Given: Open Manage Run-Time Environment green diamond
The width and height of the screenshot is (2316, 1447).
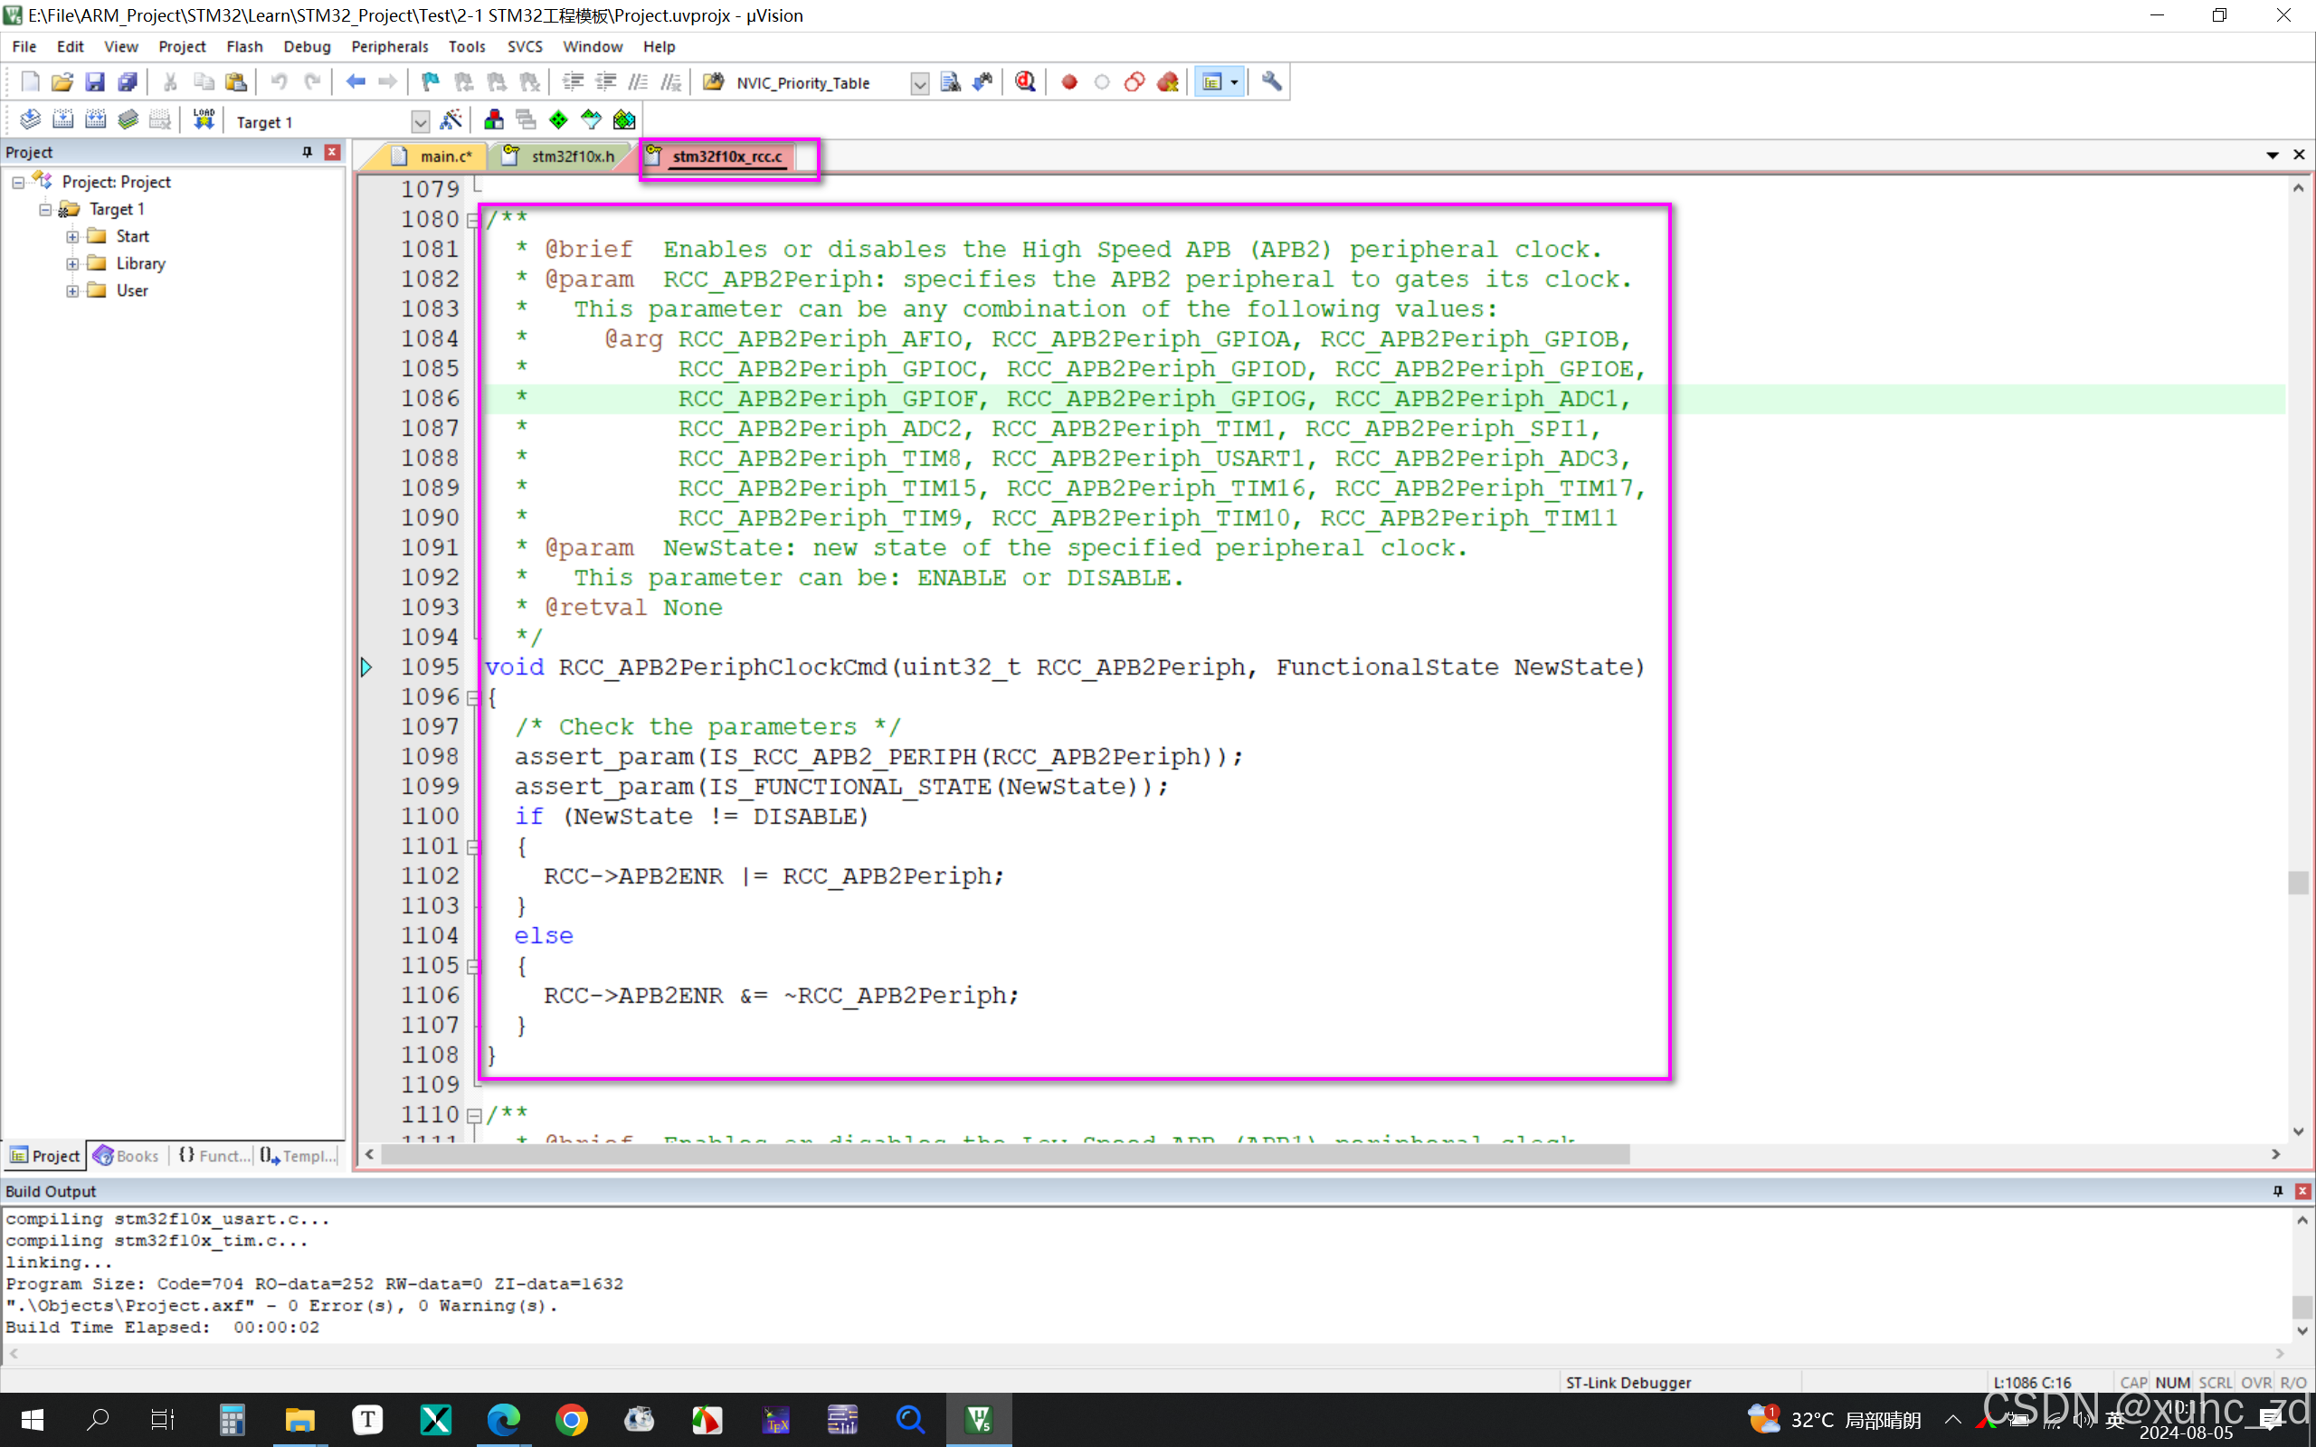Looking at the screenshot, I should coord(559,119).
